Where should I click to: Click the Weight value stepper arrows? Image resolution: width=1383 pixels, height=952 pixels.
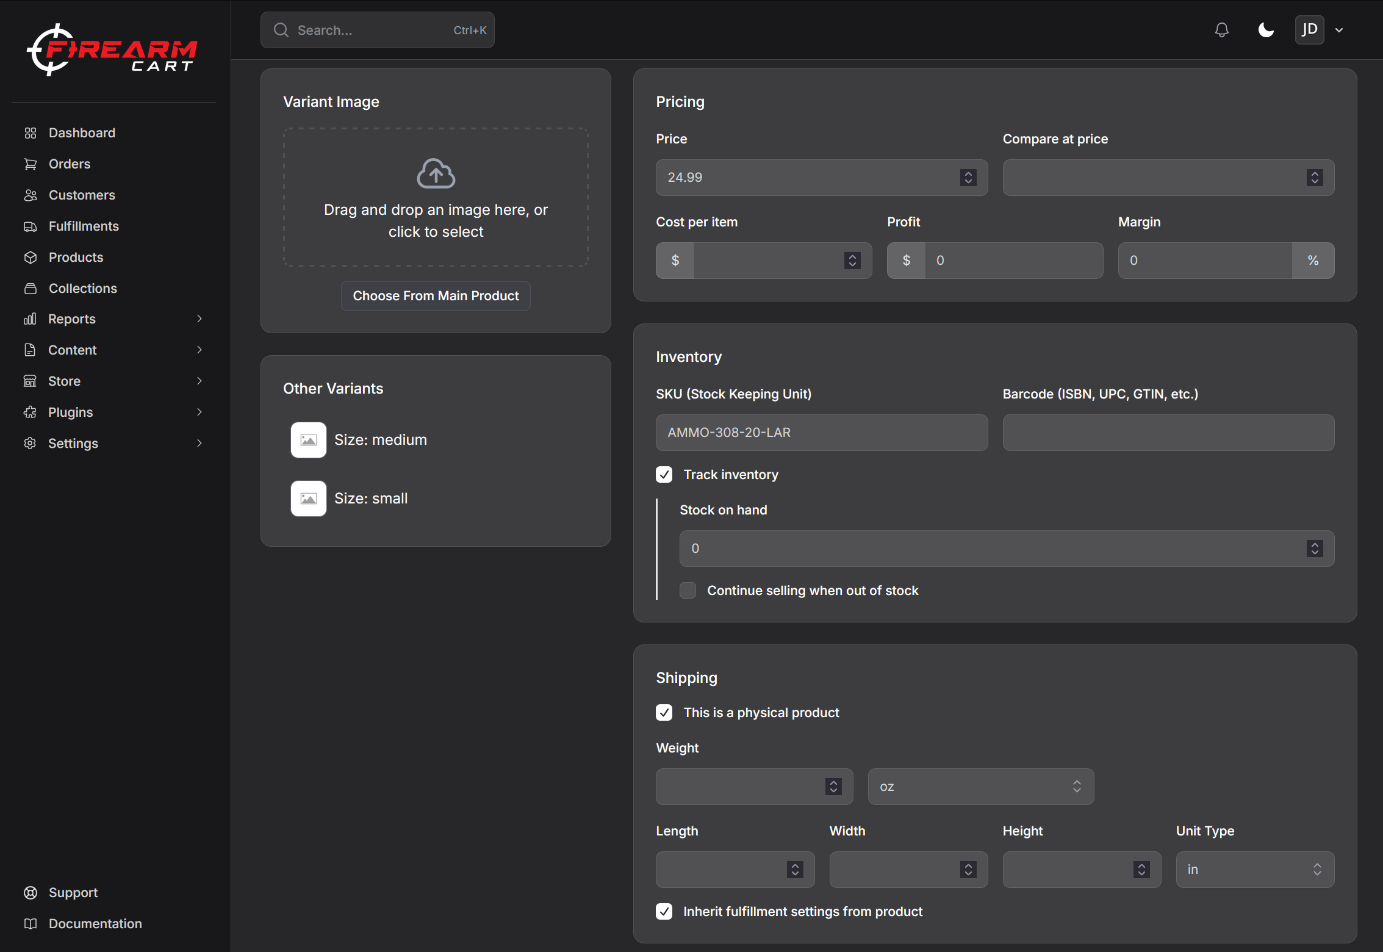pos(833,787)
